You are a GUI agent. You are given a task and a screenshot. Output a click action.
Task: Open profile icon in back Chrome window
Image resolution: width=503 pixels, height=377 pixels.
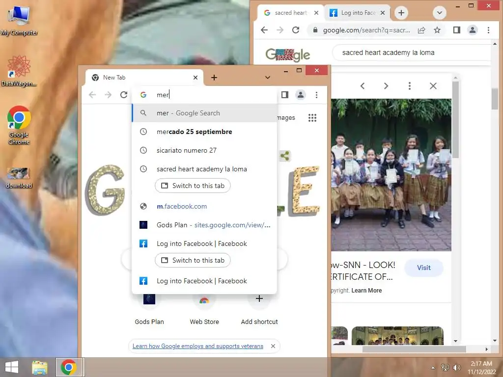tap(473, 30)
